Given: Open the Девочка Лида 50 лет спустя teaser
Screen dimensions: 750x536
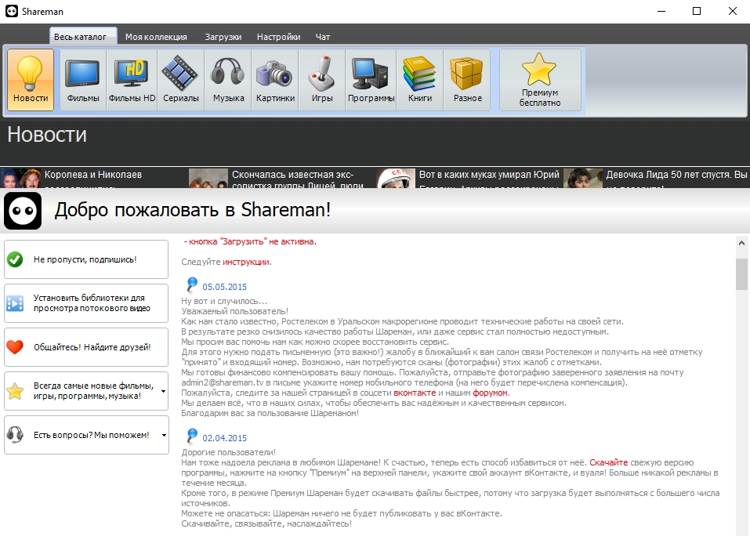Looking at the screenshot, I should tap(656, 178).
